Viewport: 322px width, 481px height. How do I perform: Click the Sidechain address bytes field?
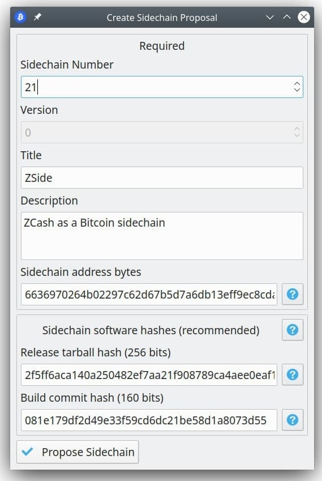pyautogui.click(x=149, y=294)
